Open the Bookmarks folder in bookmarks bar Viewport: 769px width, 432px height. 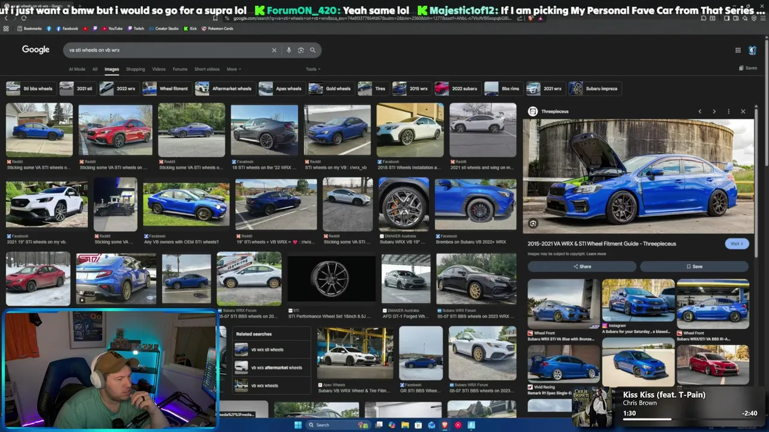[29, 29]
